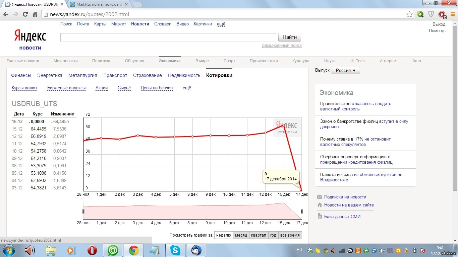Image resolution: width=458 pixels, height=257 pixels.
Task: Bookmark page with the star icon
Action: pos(409,14)
